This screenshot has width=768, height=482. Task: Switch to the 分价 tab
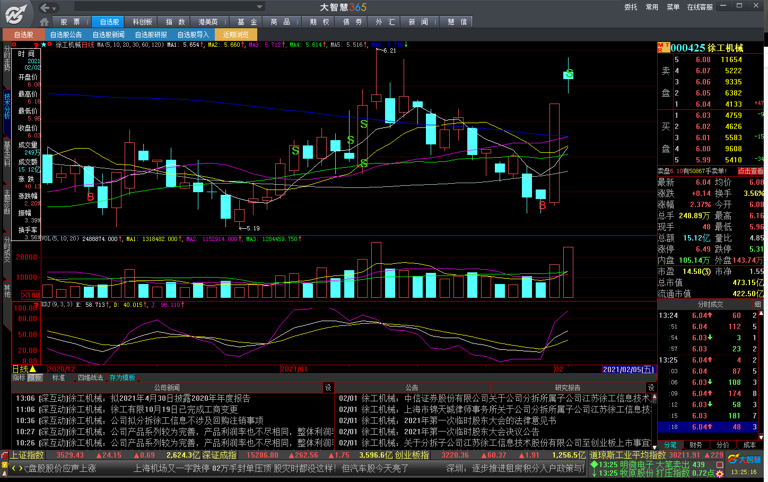[722, 444]
